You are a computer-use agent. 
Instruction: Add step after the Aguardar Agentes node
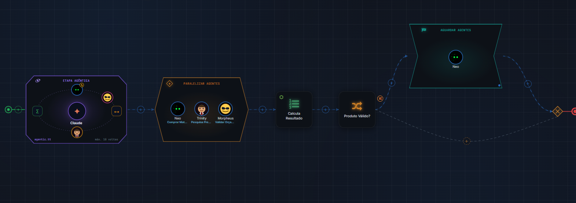click(528, 84)
